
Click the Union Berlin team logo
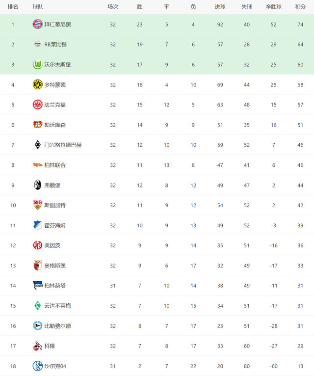(38, 165)
